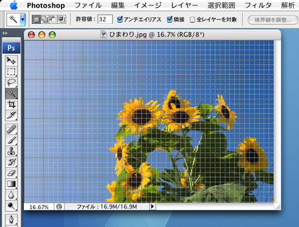The image size is (299, 227).
Task: Toggle the アンチエイリアス checkbox
Action: [x=120, y=19]
